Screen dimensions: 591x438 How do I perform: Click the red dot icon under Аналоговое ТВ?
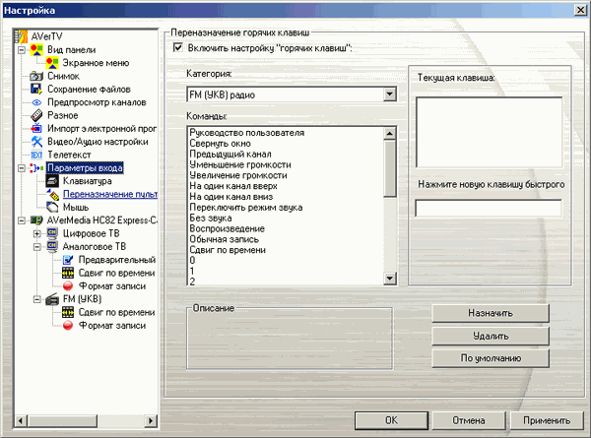[x=68, y=285]
